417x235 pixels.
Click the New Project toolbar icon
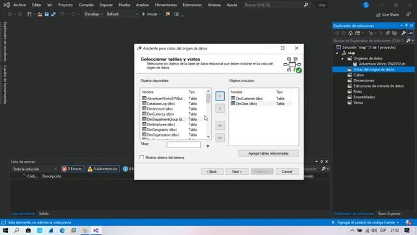tap(29, 14)
